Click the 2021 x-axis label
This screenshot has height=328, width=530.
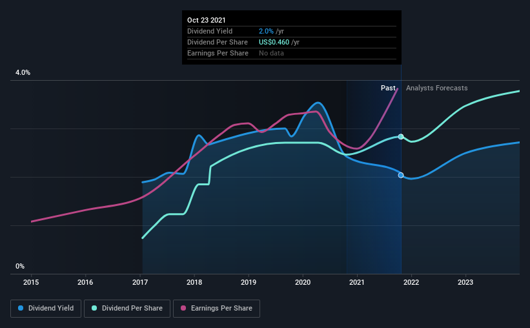[x=357, y=282]
